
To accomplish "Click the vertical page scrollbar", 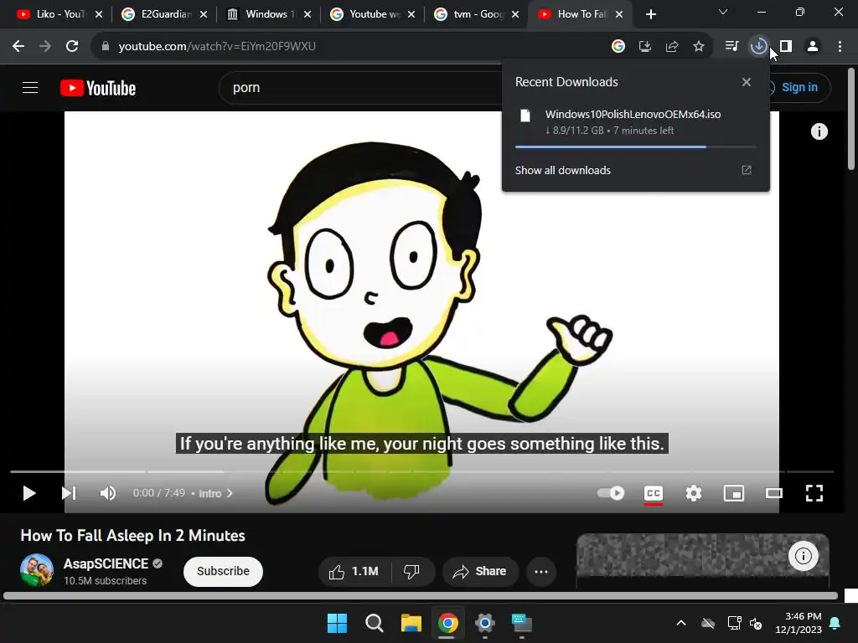I will (x=851, y=119).
